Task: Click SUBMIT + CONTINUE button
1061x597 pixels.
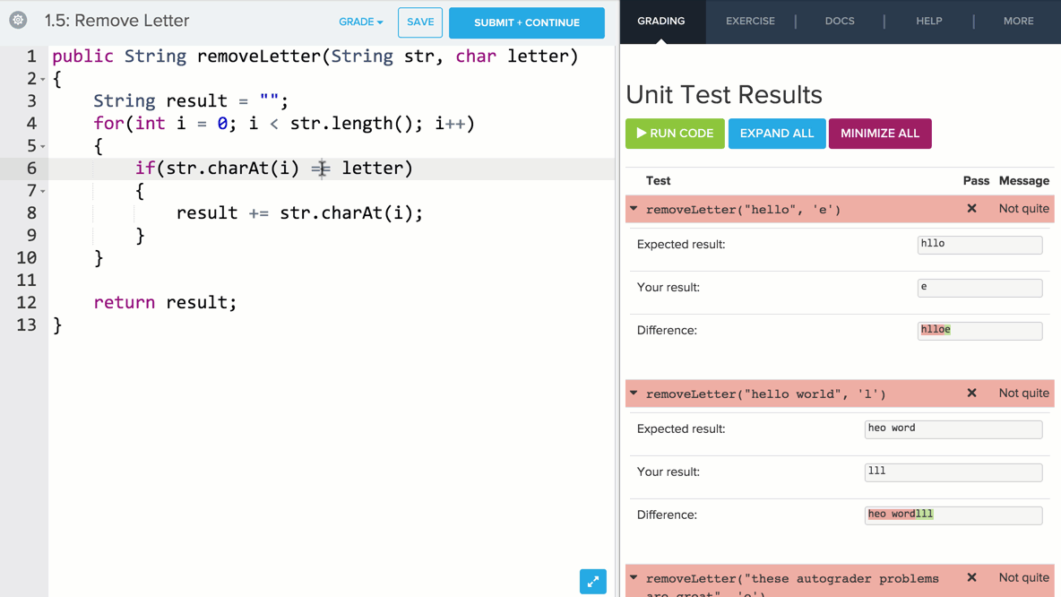Action: tap(526, 22)
